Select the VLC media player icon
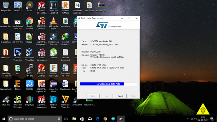 click(54, 23)
